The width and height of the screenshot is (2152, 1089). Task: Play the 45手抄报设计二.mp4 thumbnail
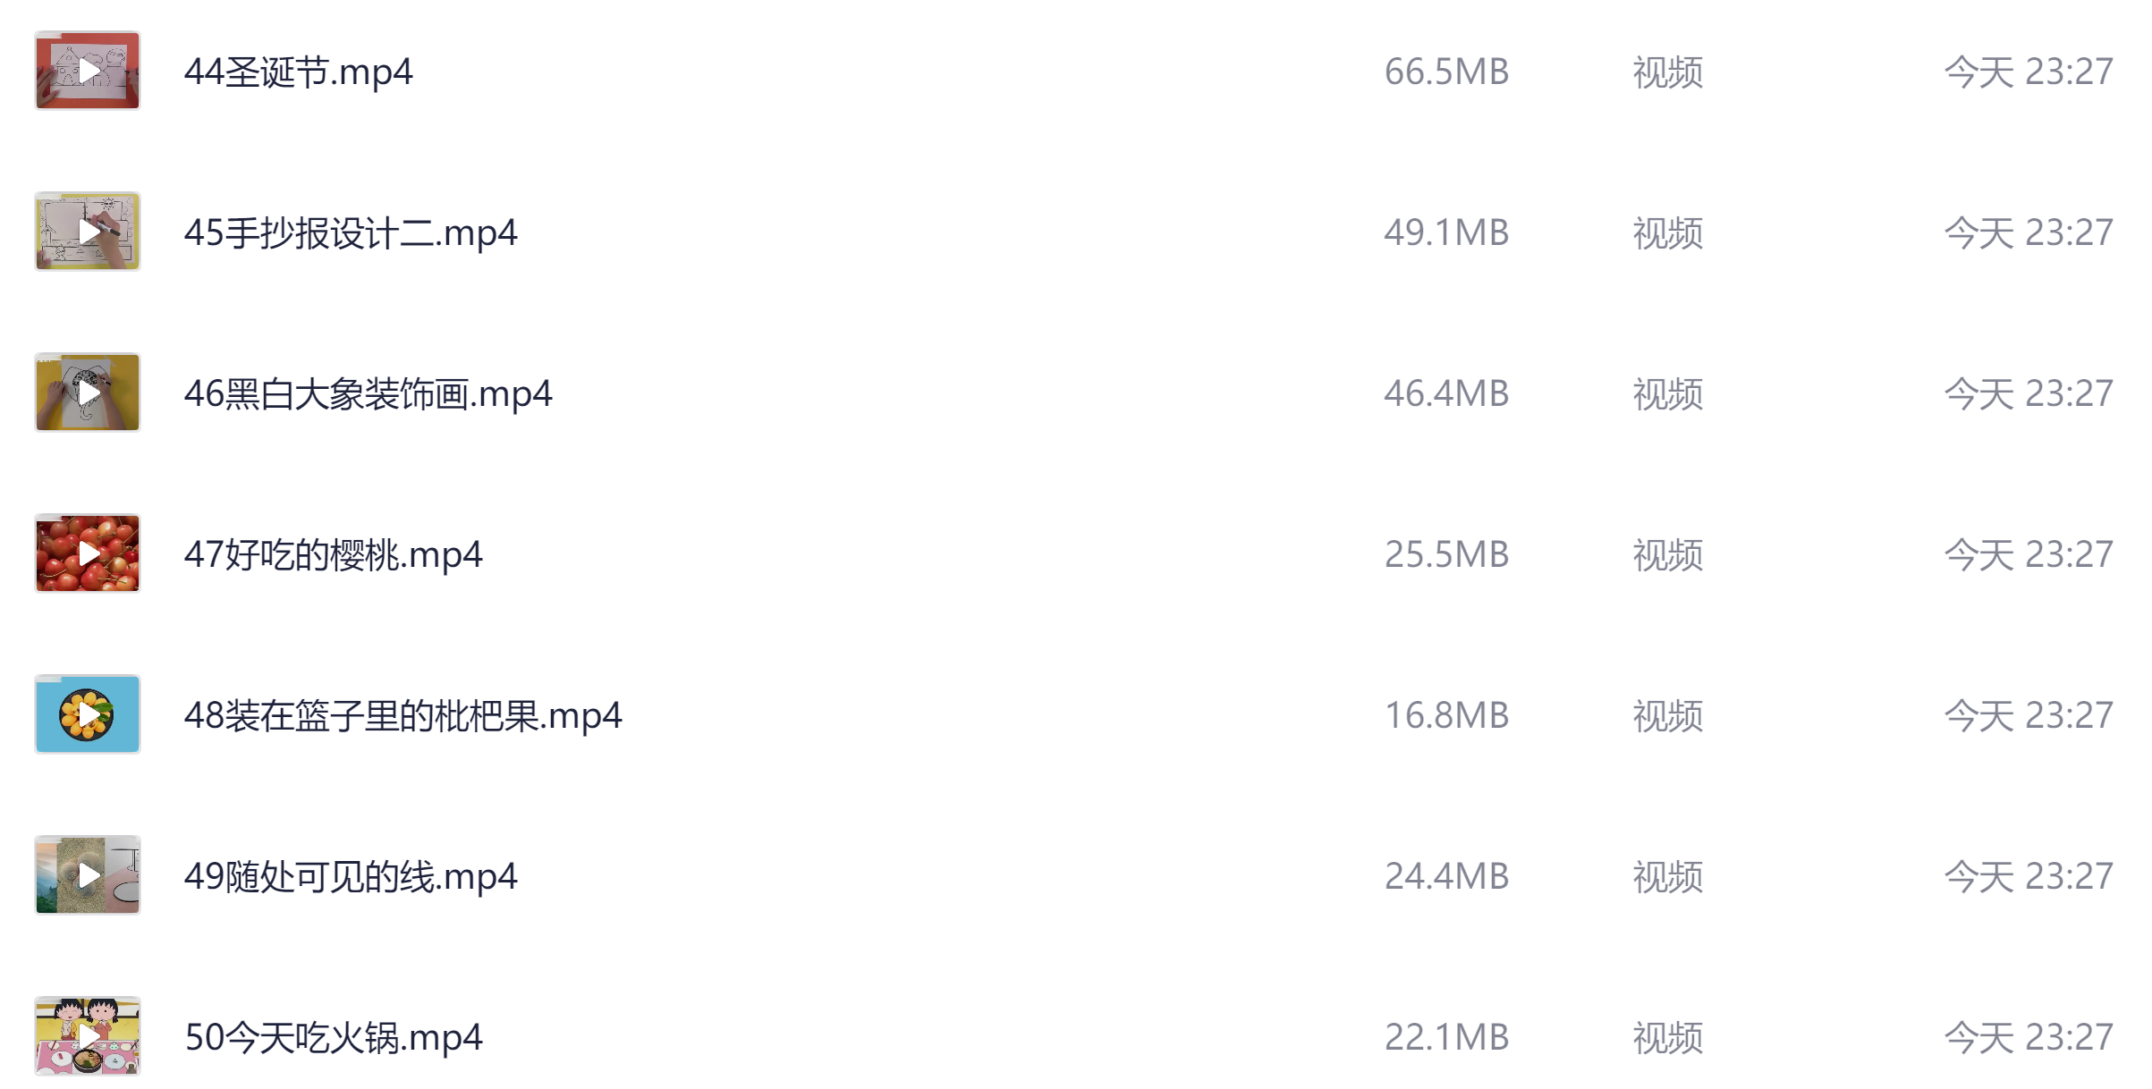88,232
